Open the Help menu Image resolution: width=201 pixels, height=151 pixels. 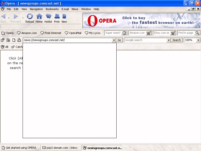(x=96, y=9)
